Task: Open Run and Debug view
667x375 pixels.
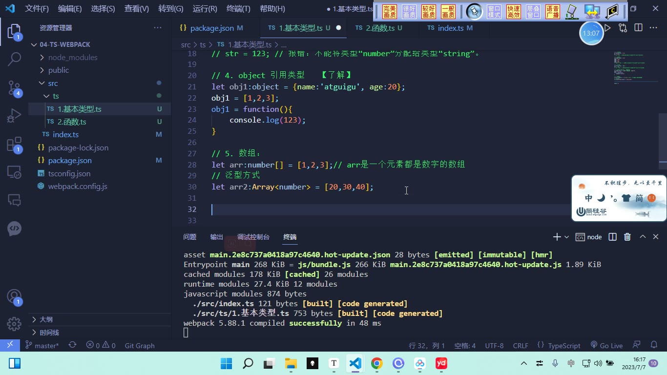Action: point(14,116)
